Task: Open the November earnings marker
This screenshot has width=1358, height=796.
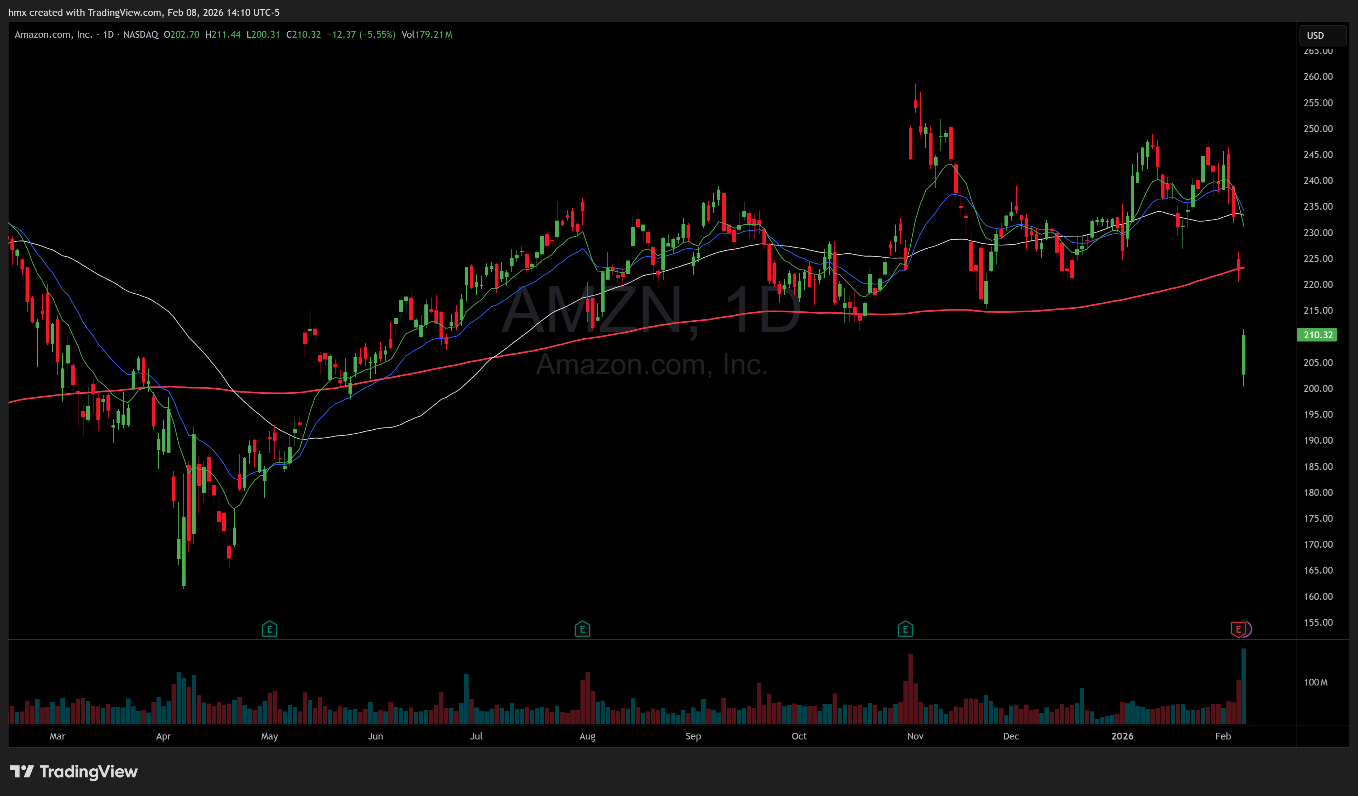Action: [x=905, y=629]
